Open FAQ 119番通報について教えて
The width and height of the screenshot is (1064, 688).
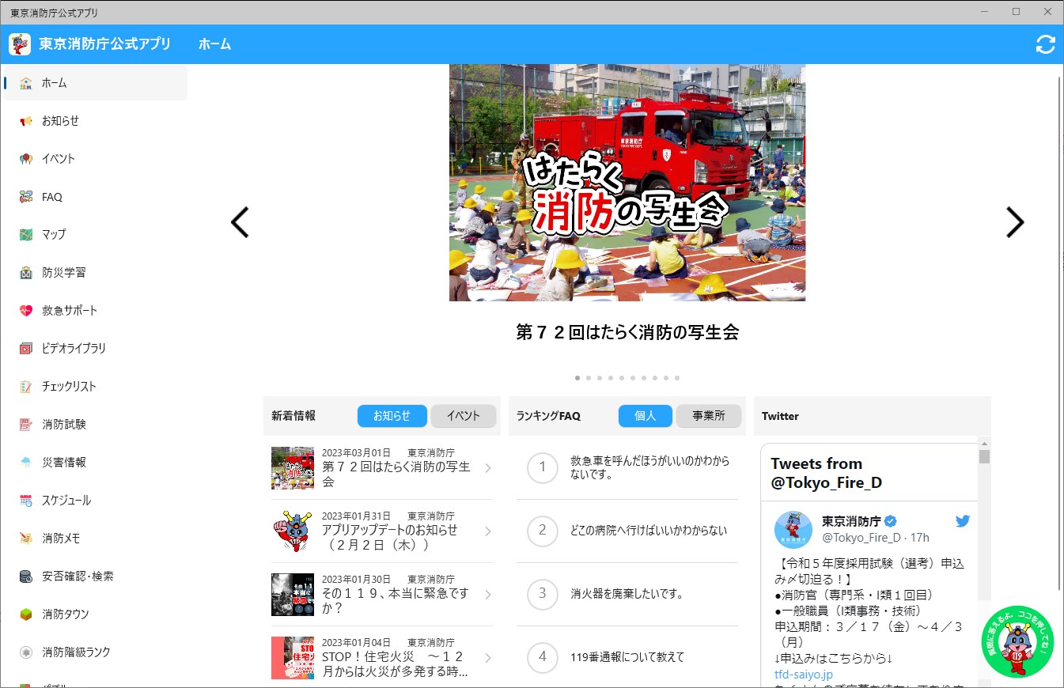(x=627, y=658)
